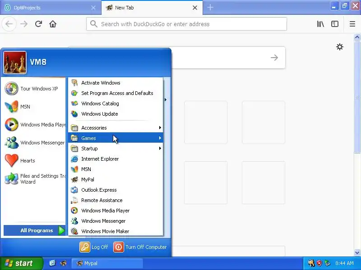Open MSN pinned in left start column
This screenshot has width=361, height=270.
[x=34, y=107]
